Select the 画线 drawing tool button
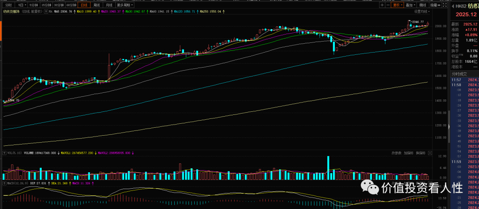 pos(423,5)
